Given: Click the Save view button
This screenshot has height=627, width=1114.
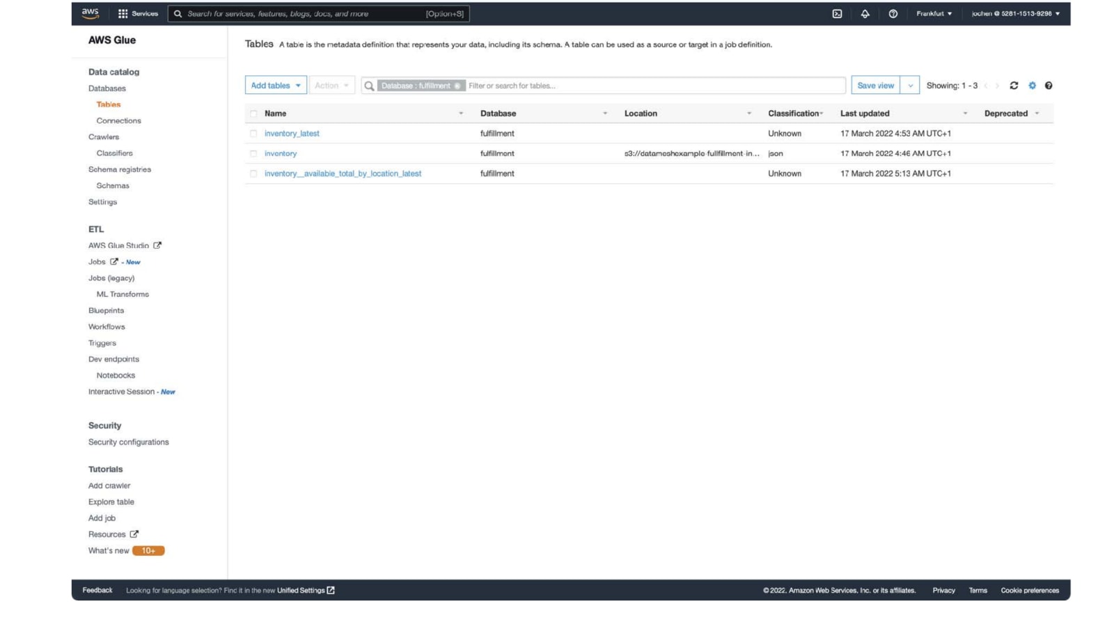Looking at the screenshot, I should 875,86.
